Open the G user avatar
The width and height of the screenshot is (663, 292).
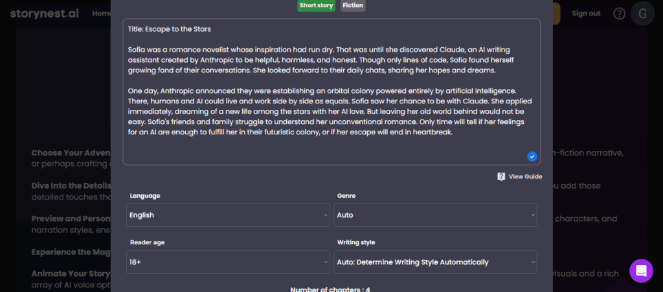642,14
